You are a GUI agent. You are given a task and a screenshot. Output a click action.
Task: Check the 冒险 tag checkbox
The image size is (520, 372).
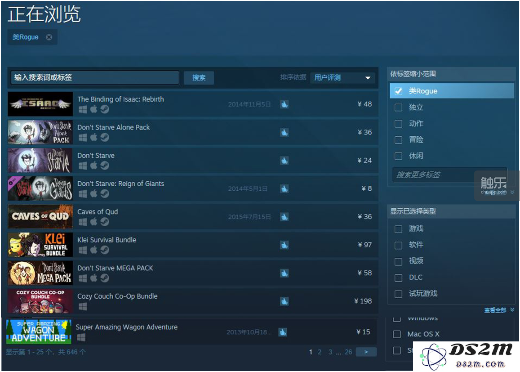[398, 140]
